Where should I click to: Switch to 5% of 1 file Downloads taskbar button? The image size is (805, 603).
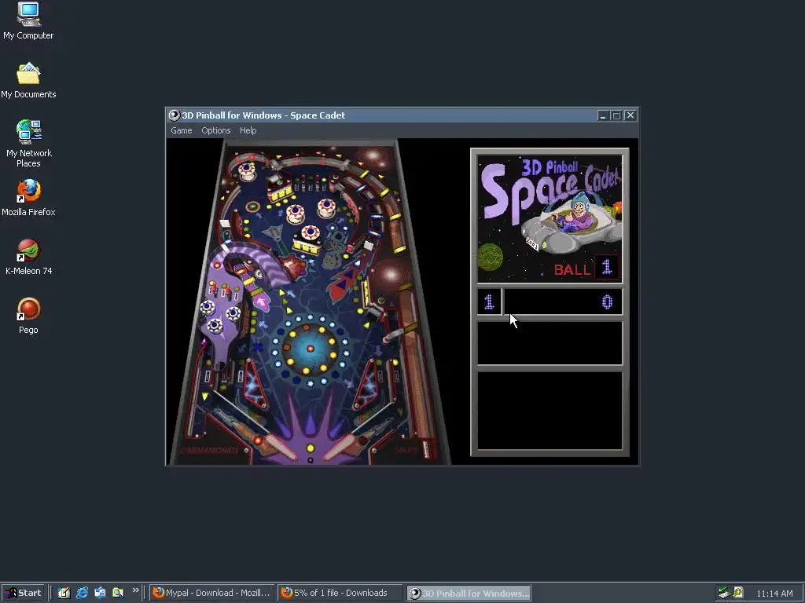[x=340, y=593]
